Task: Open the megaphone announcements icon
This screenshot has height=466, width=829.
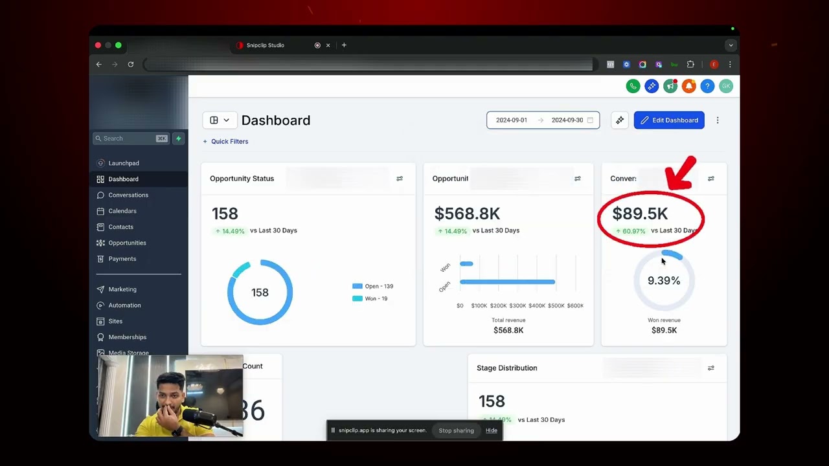Action: [670, 86]
